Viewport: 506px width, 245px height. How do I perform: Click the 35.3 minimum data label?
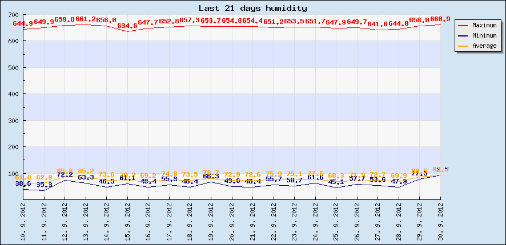click(x=44, y=185)
